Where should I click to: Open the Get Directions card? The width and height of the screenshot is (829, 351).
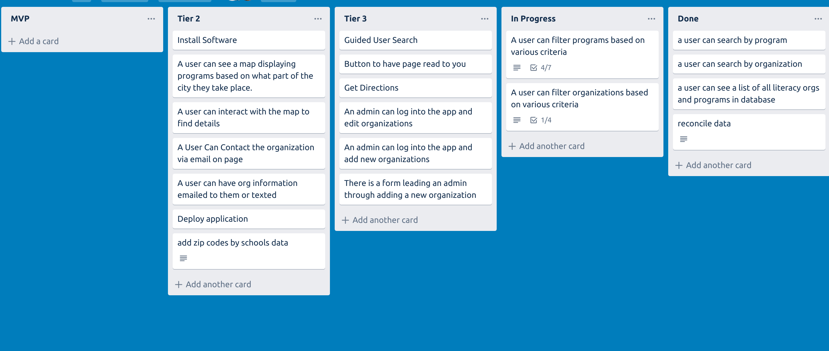(415, 88)
